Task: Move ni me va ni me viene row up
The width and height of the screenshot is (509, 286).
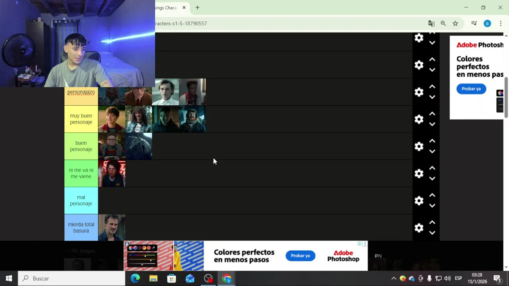Action: [x=432, y=168]
